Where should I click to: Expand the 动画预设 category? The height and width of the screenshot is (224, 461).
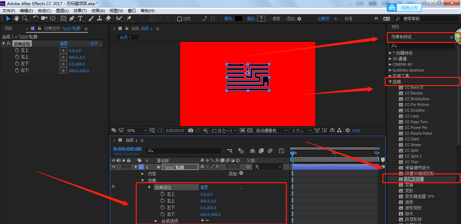[x=390, y=53]
